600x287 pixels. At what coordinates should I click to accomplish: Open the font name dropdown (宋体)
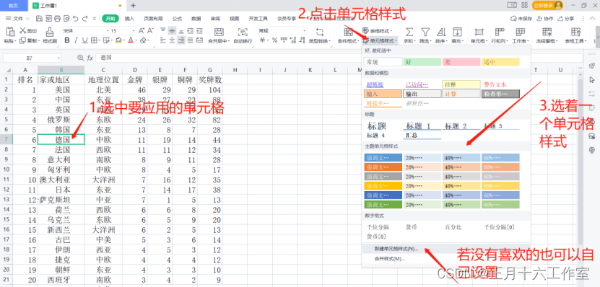coord(107,30)
